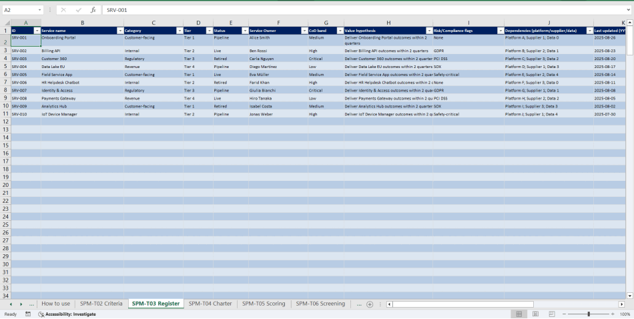Select row header 5
634x319 pixels.
[x=5, y=66]
